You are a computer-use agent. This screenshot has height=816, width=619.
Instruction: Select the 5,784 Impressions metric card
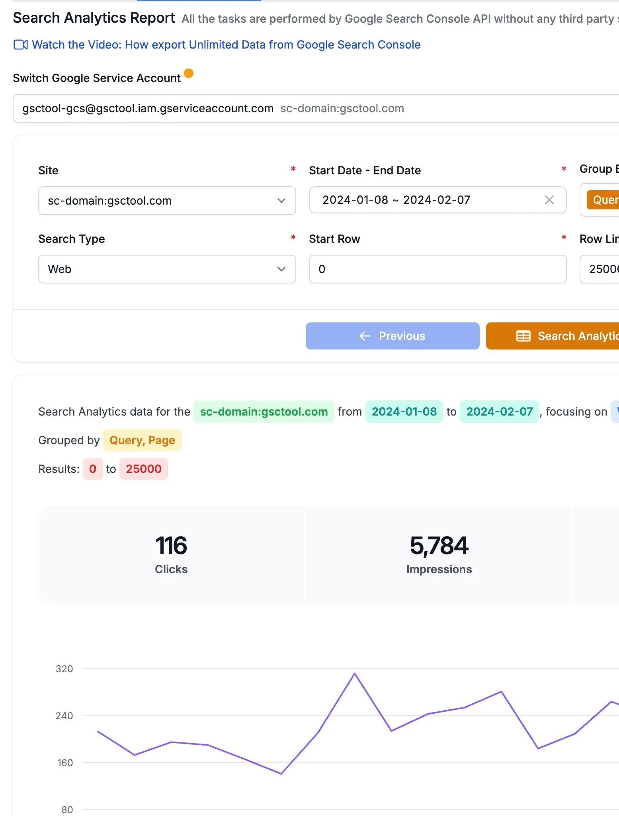[x=439, y=554]
